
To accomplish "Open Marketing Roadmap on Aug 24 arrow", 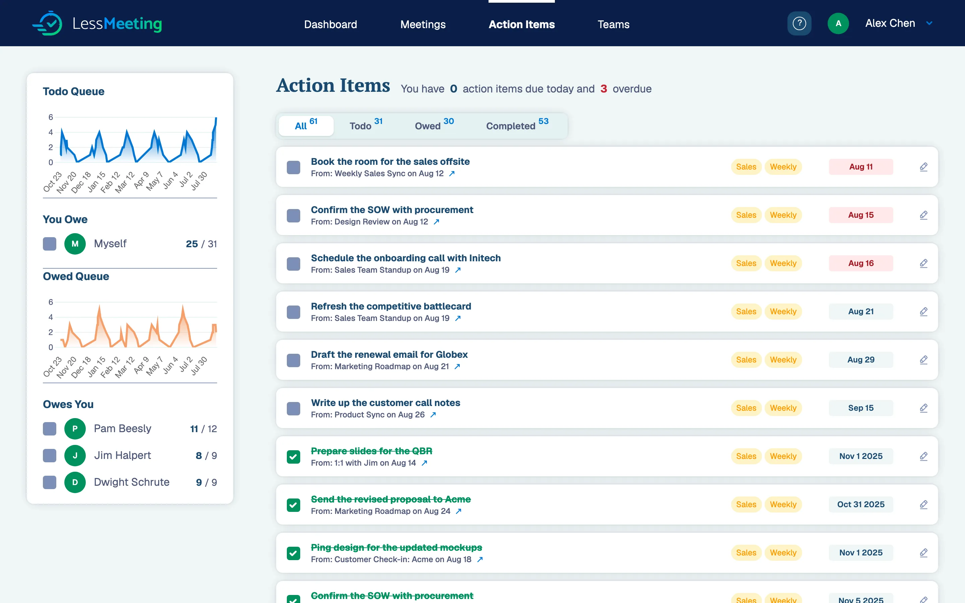I will pos(459,511).
